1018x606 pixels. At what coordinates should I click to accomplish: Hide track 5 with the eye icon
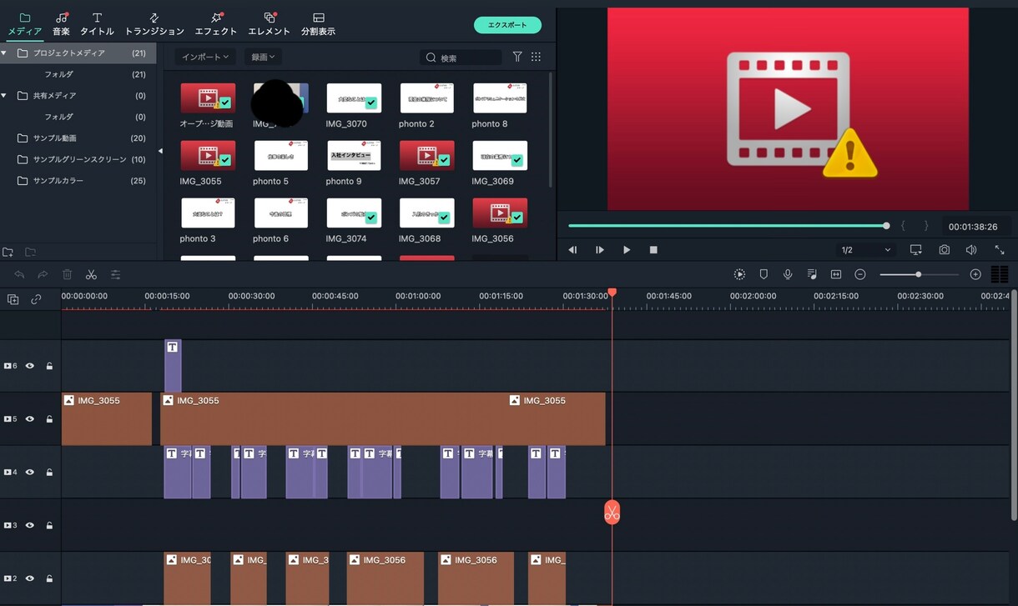pos(30,419)
